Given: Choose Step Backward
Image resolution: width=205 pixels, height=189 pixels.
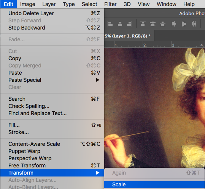Looking at the screenshot, I should (x=52, y=28).
